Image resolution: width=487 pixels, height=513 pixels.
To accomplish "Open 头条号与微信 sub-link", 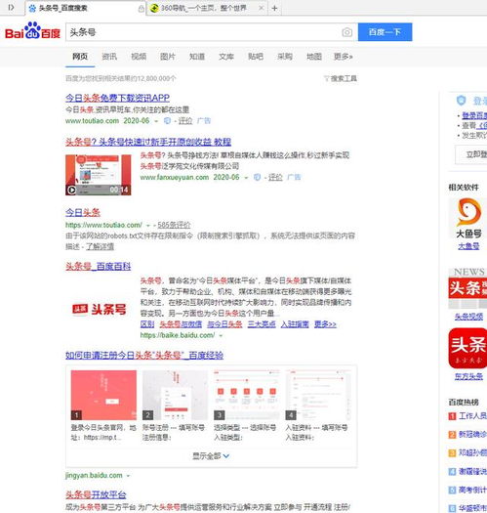I will pyautogui.click(x=181, y=324).
